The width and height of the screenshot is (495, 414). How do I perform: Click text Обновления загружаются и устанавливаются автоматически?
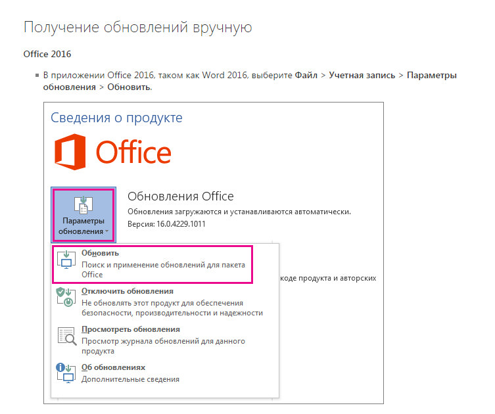(239, 212)
